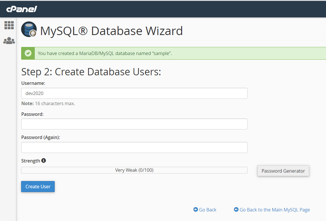Click the arrow icon beside Go Back

pos(195,209)
